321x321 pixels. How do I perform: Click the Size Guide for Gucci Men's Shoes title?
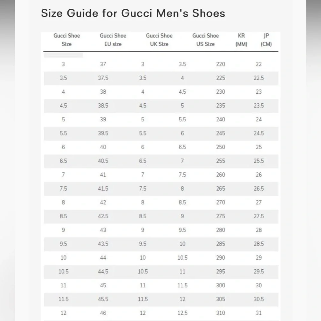coord(133,13)
